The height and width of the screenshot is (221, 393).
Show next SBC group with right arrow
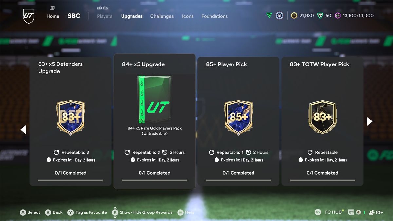click(370, 121)
